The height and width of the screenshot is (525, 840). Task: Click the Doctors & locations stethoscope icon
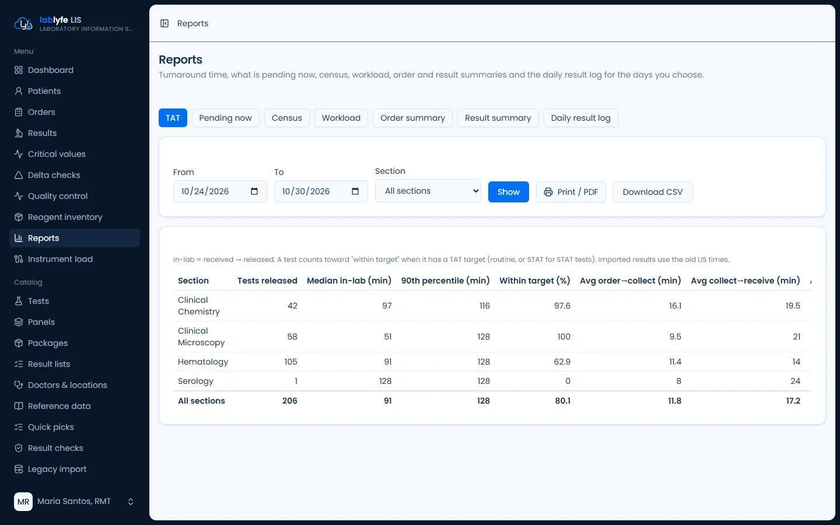[19, 385]
